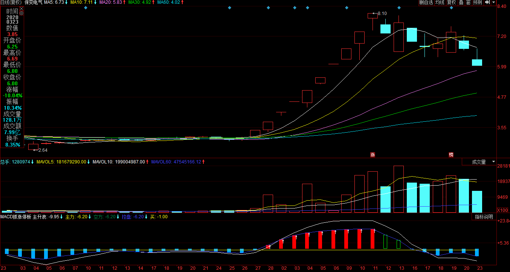Click the first blue diamond event marker
This screenshot has height=272, width=510.
[x=86, y=8]
